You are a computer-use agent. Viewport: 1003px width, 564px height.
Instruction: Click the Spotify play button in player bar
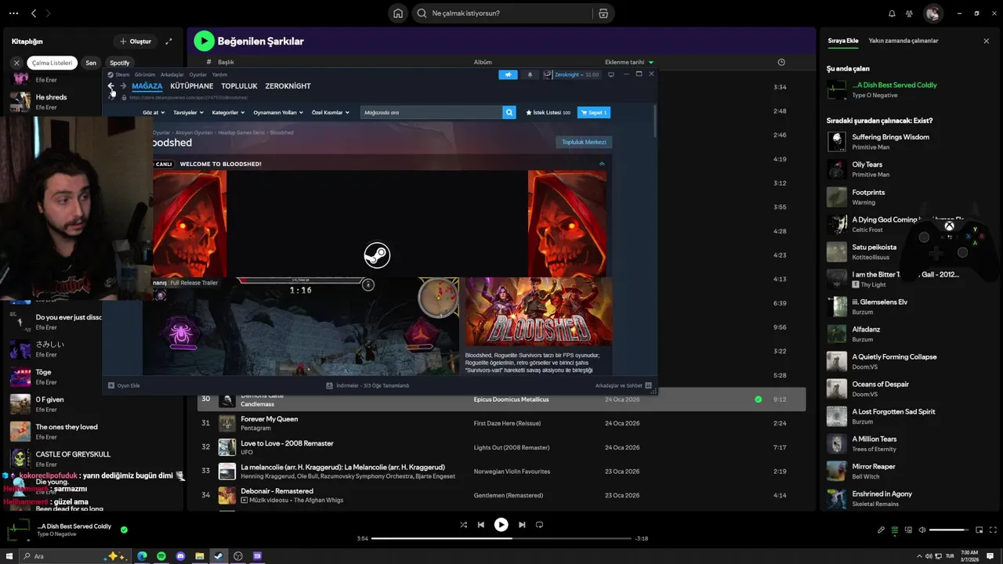point(501,525)
